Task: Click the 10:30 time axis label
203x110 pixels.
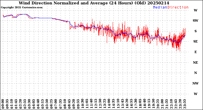Action: click(82, 104)
